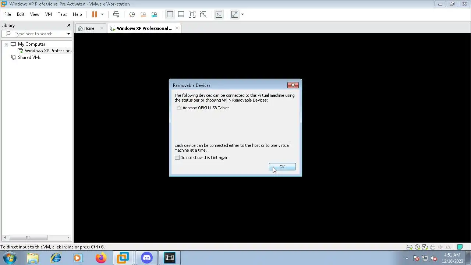This screenshot has height=265, width=471.
Task: Open File Explorer from the taskbar
Action: pyautogui.click(x=33, y=258)
